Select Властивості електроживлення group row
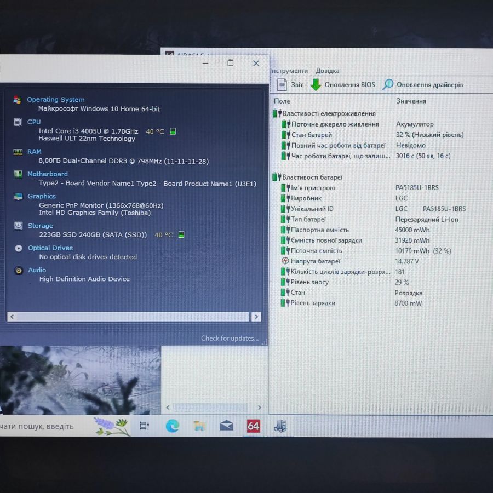This screenshot has height=493, width=493. coord(324,113)
